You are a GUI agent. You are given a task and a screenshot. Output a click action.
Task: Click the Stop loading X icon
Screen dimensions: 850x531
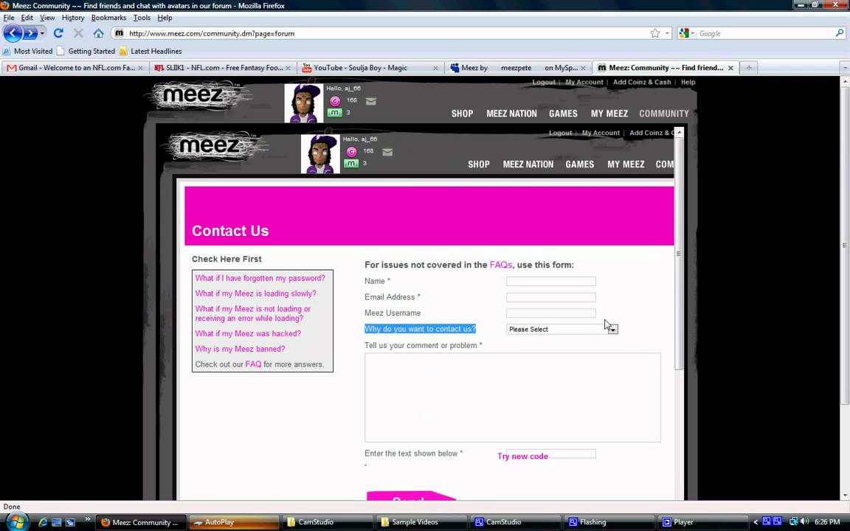(78, 33)
